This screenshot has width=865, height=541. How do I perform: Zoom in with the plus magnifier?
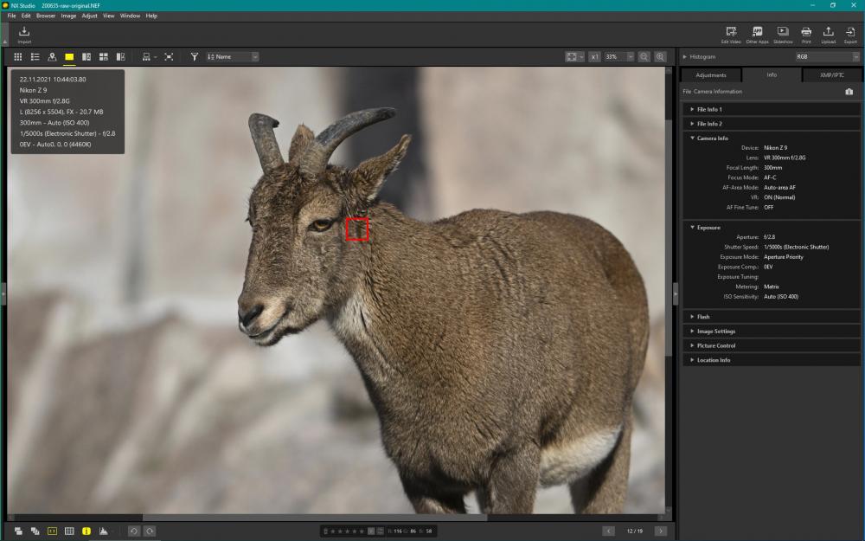pos(660,57)
